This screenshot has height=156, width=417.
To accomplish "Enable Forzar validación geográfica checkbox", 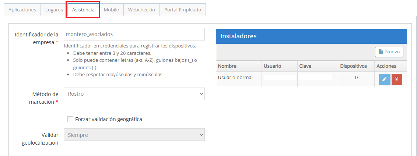I will click(x=70, y=119).
